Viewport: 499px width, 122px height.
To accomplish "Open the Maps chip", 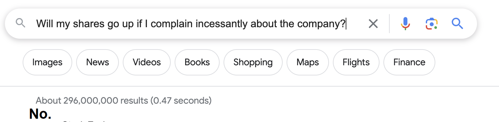I will 308,62.
